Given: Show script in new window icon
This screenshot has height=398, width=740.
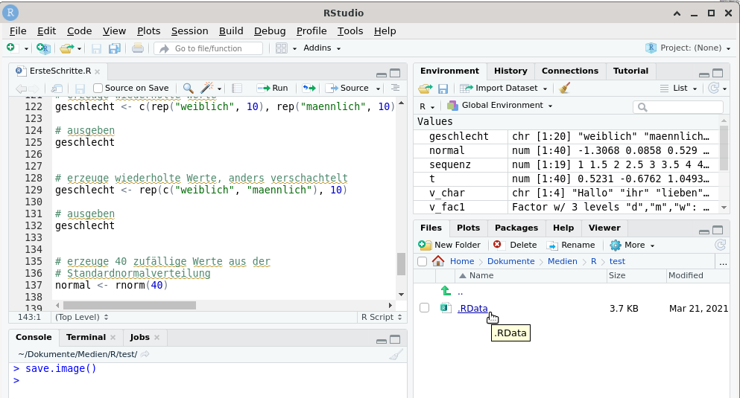Looking at the screenshot, I should coord(57,88).
